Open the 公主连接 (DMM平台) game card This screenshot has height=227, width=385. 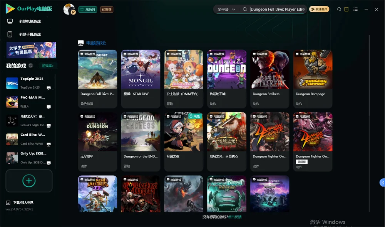point(184,79)
